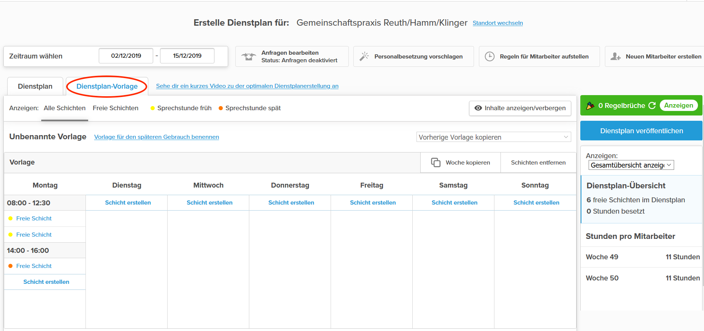Select the Alle Schichten filter
Viewport: 704px width, 331px height.
(x=64, y=108)
